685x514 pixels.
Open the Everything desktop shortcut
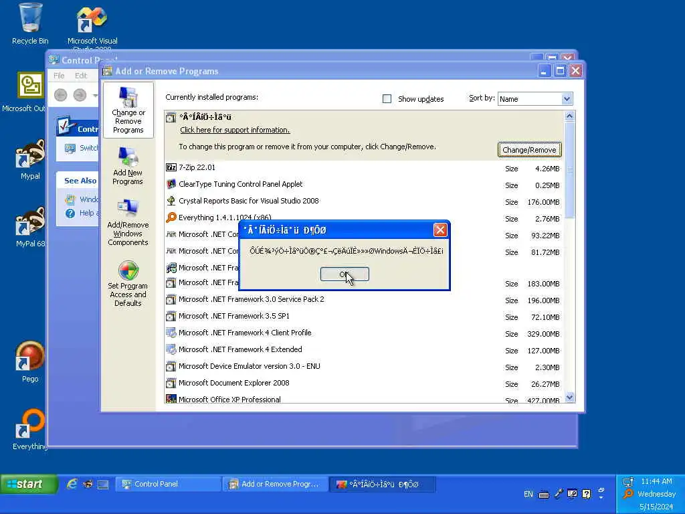click(x=30, y=430)
